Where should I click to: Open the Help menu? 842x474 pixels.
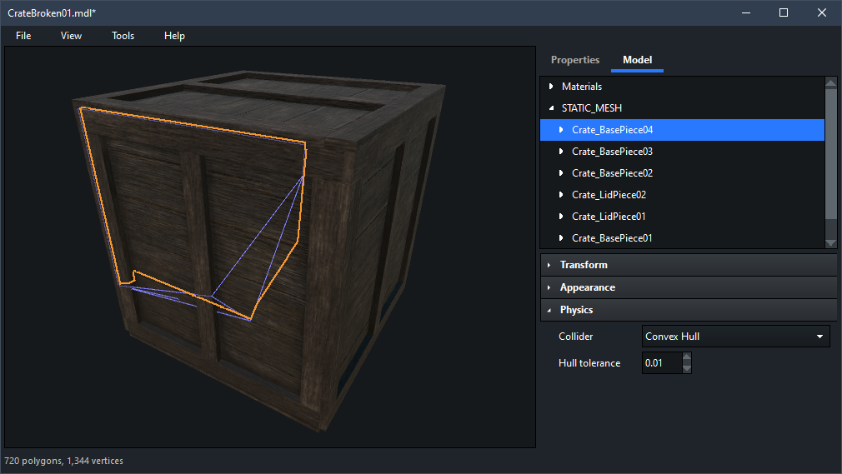[x=174, y=36]
